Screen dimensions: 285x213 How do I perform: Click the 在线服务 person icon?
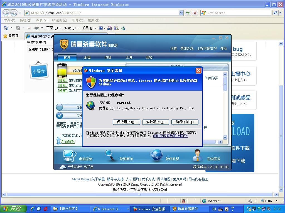197,155
